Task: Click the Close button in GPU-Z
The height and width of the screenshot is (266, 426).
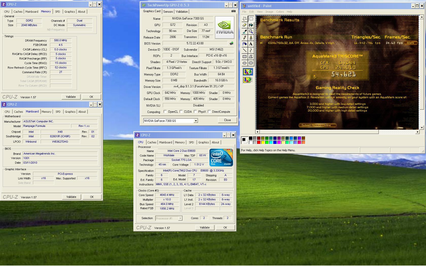Action: pyautogui.click(x=227, y=120)
